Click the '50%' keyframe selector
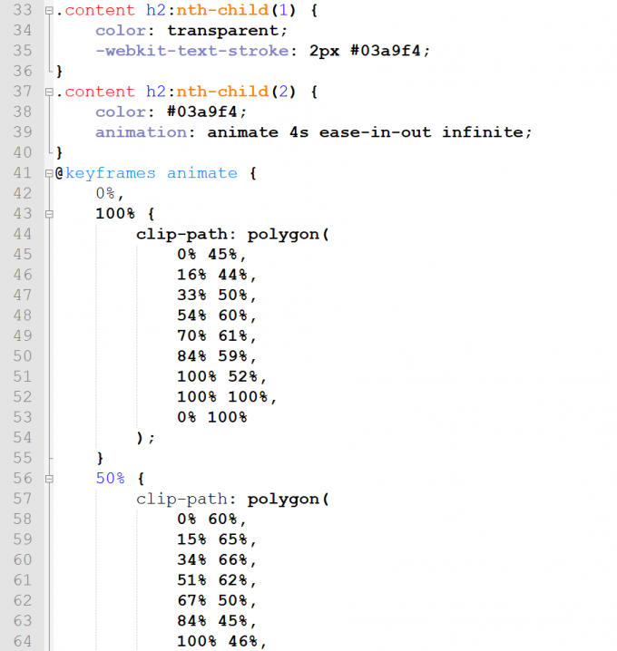This screenshot has height=651, width=617. [x=110, y=479]
